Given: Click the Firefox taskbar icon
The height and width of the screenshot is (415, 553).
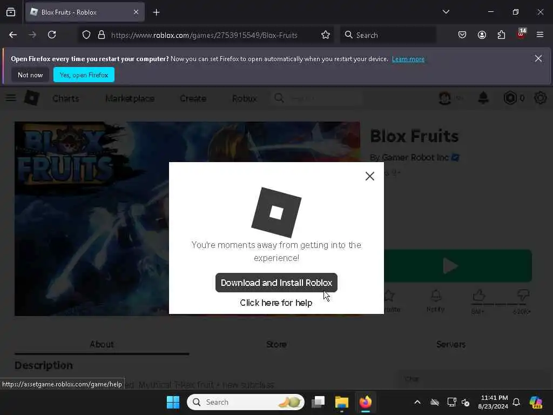Looking at the screenshot, I should pyautogui.click(x=366, y=402).
